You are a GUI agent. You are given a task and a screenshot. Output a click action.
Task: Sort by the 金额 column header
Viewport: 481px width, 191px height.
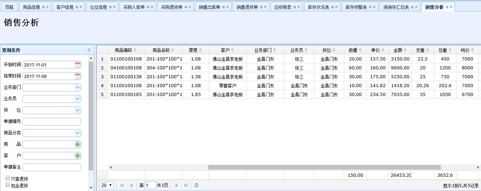(x=398, y=50)
